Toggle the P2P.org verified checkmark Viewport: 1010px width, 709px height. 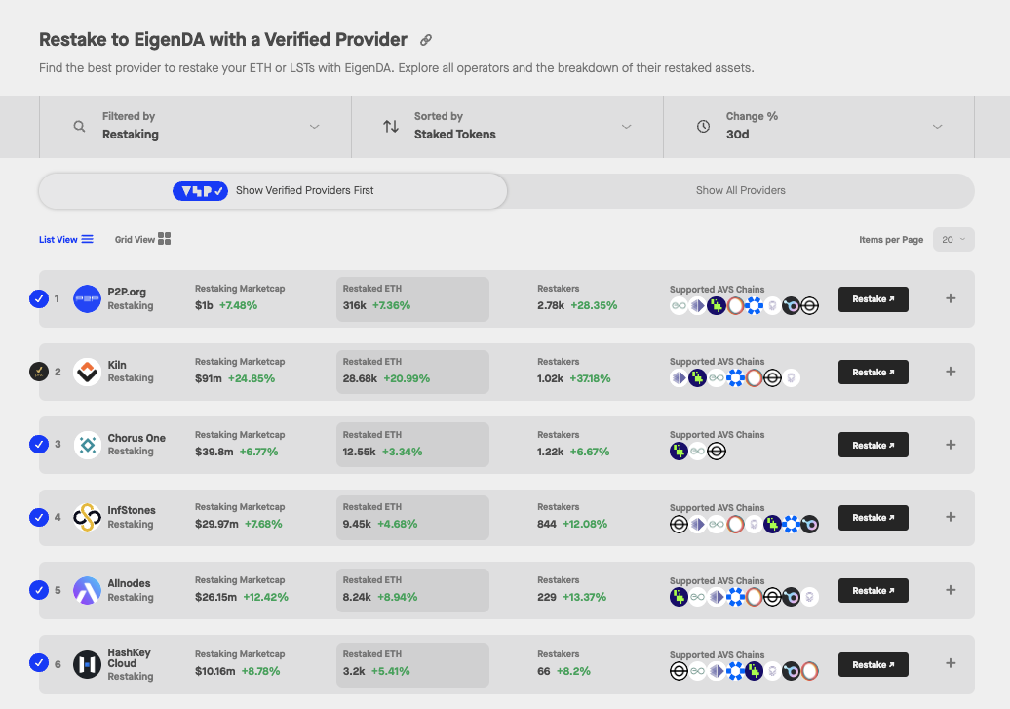[39, 299]
